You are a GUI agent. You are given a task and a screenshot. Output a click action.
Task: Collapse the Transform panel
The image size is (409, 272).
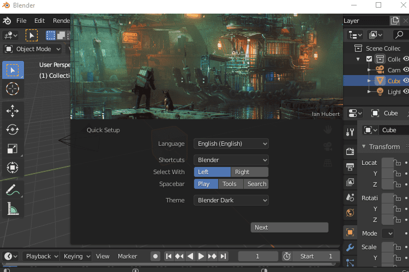pos(364,146)
